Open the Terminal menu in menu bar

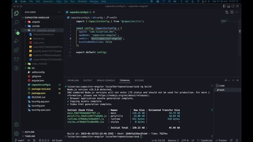pyautogui.click(x=82, y=2)
